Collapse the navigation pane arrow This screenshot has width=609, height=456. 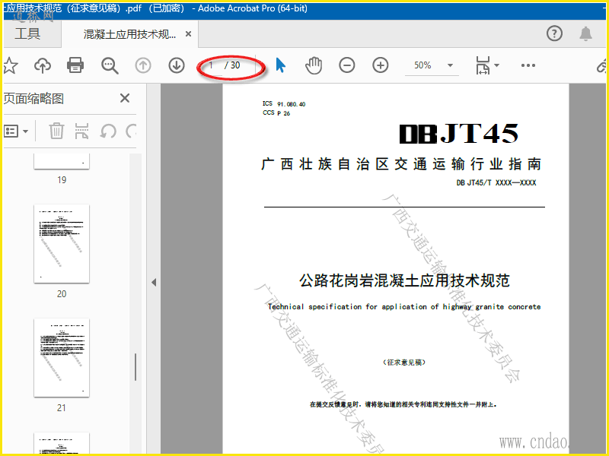tap(154, 282)
